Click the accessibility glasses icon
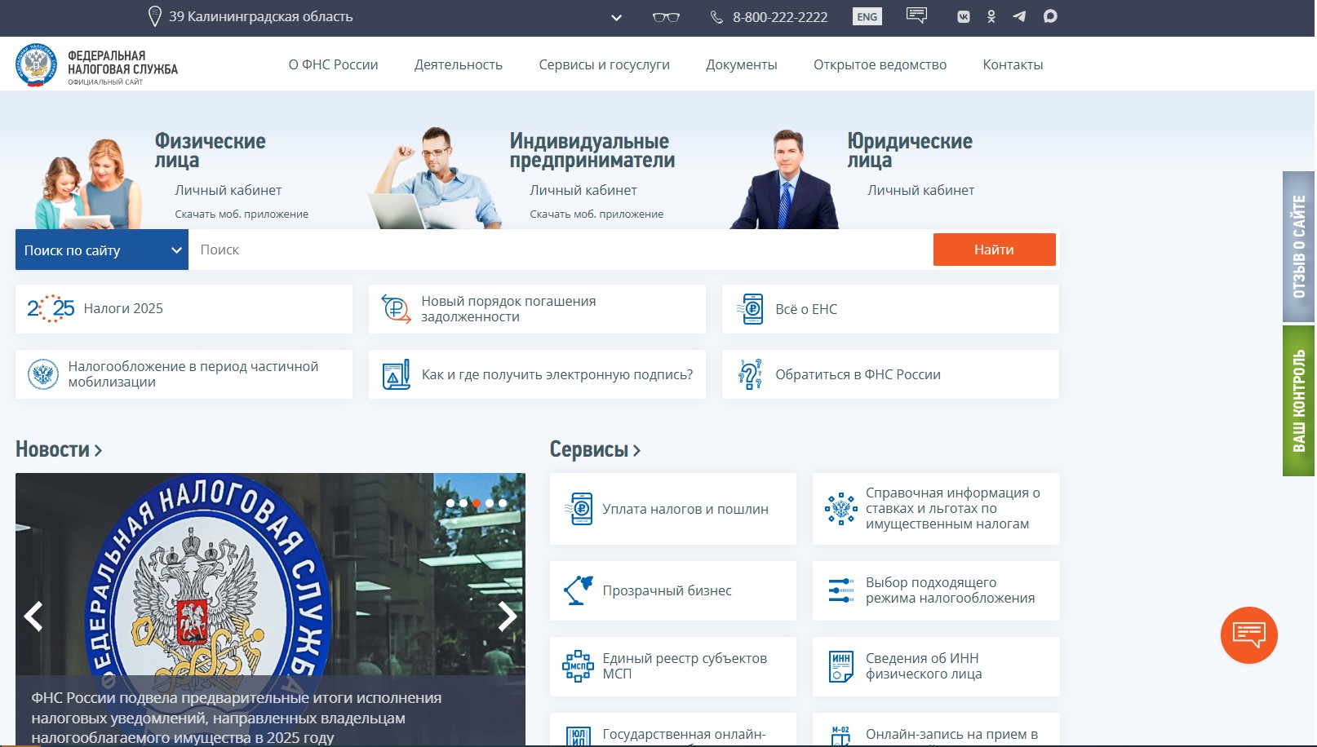This screenshot has height=747, width=1317. point(666,17)
